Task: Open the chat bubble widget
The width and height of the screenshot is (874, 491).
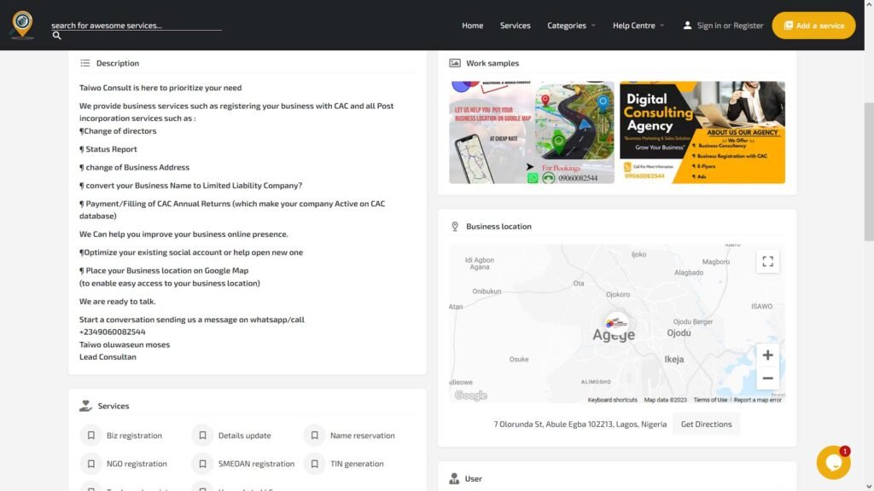Action: point(833,462)
